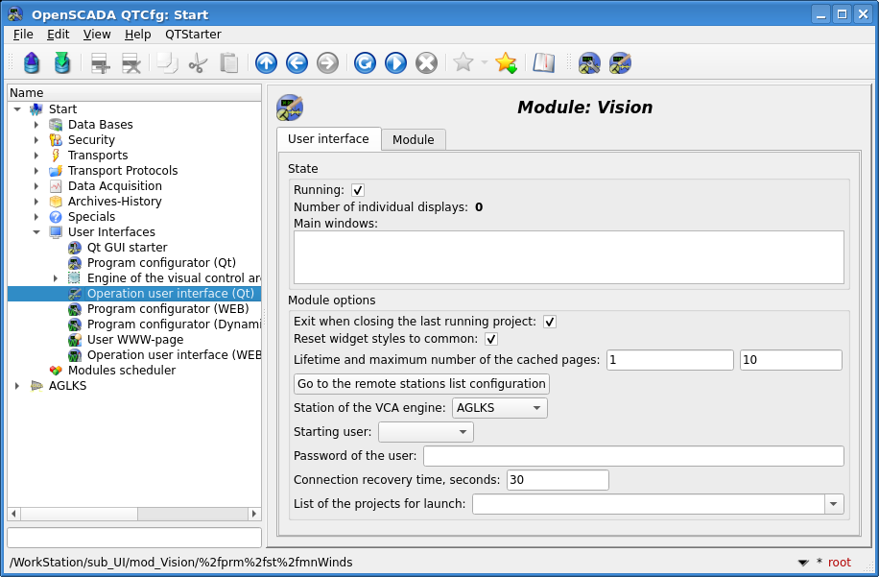
Task: Expand the Data Acquisition tree node
Action: 36,186
